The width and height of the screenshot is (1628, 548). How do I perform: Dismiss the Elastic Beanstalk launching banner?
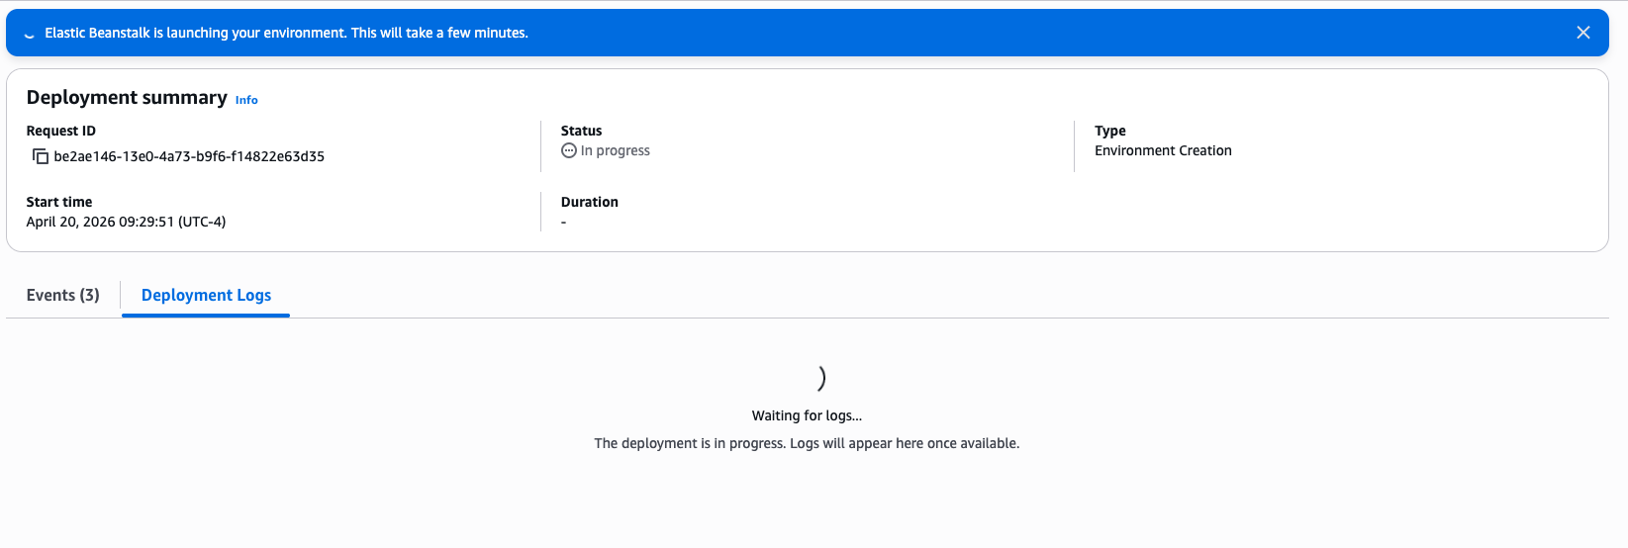coord(1582,33)
